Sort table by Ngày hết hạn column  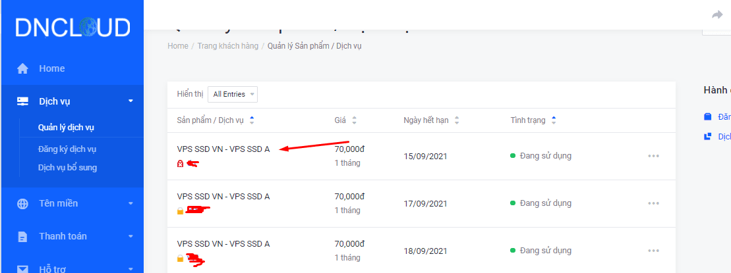point(457,120)
